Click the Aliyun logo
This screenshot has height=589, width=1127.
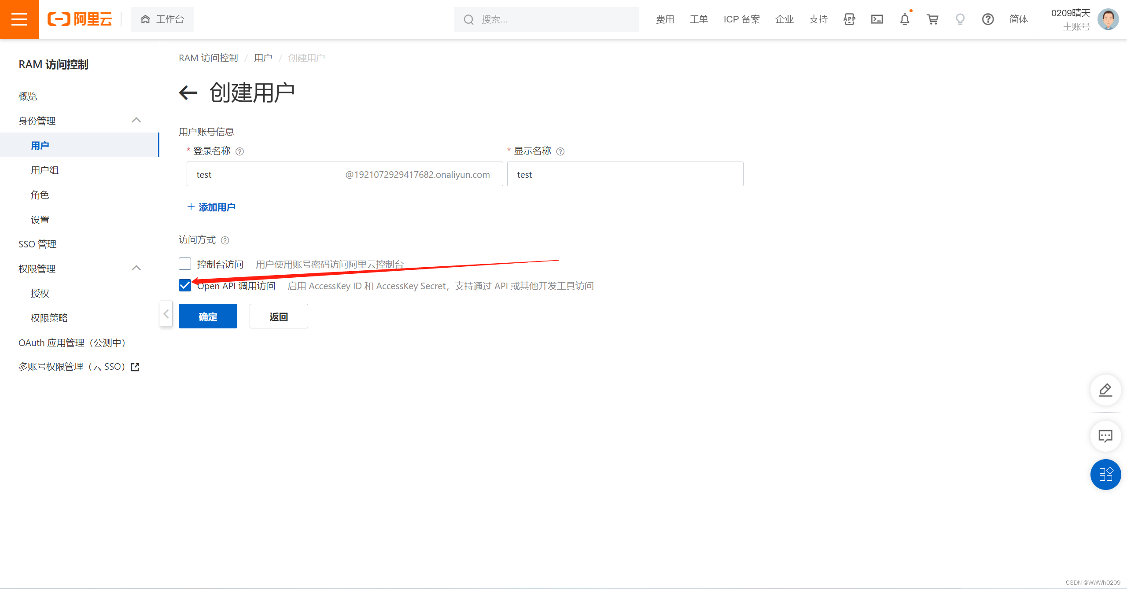point(80,19)
